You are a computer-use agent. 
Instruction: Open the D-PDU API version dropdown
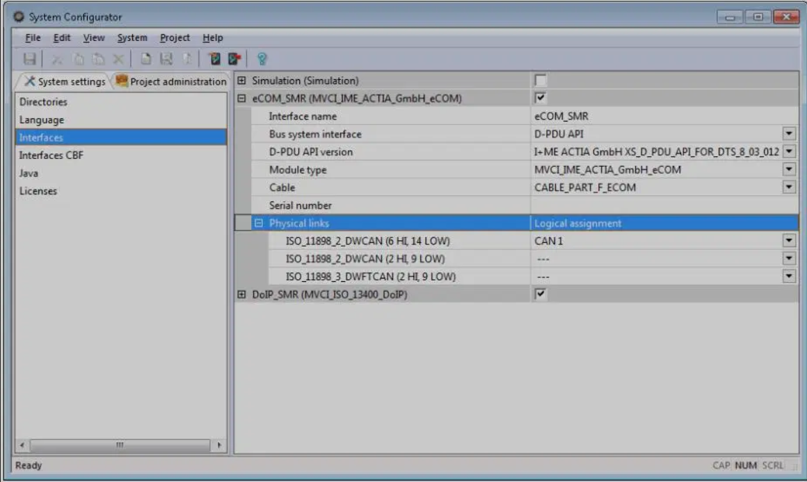[789, 151]
